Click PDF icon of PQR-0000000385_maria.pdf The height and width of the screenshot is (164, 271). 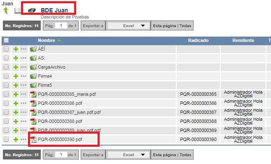tap(33, 94)
